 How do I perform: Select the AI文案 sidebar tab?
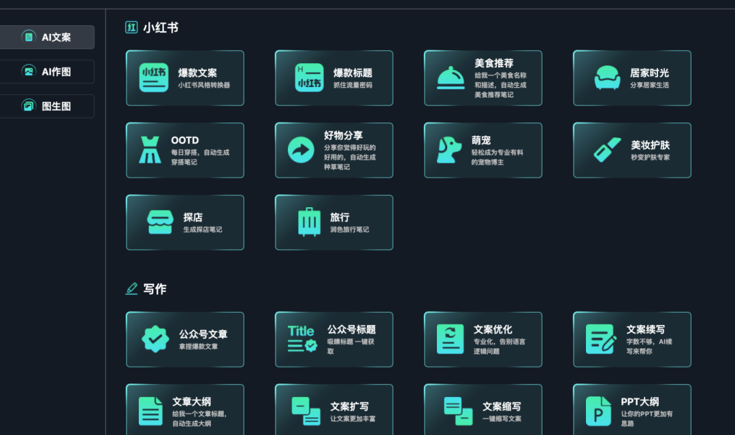[47, 37]
